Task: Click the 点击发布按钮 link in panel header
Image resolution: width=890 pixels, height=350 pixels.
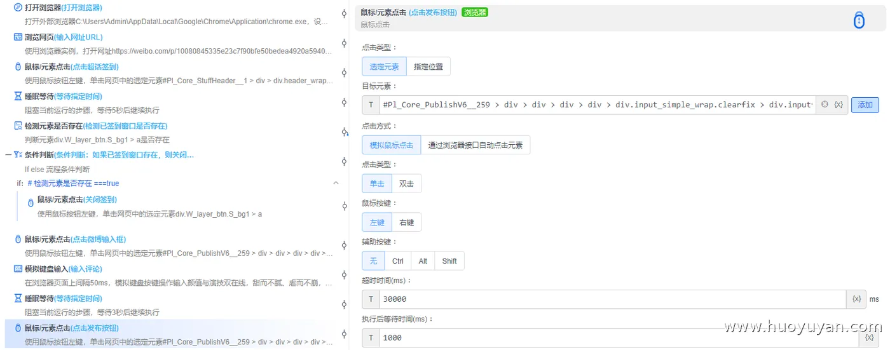Action: (x=433, y=12)
